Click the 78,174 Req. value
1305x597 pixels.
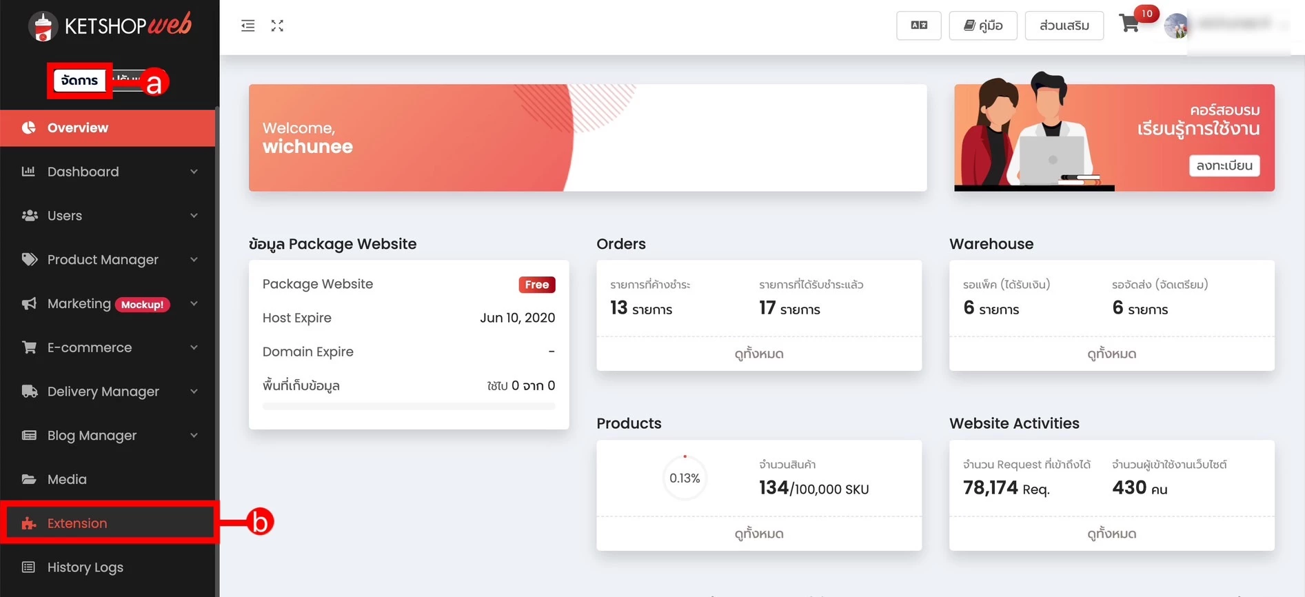(1006, 488)
